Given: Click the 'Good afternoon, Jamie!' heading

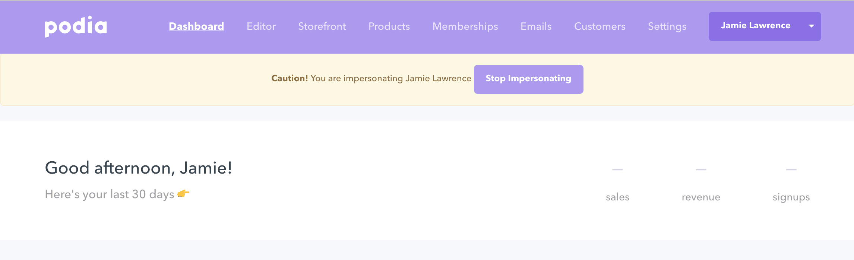Looking at the screenshot, I should [138, 168].
